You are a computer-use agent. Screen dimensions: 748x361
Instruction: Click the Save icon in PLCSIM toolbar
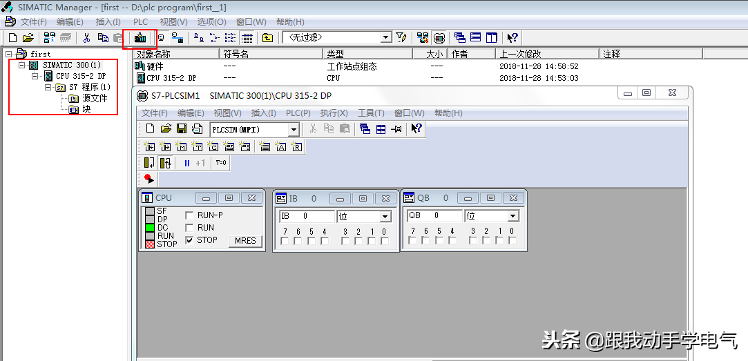pyautogui.click(x=181, y=129)
